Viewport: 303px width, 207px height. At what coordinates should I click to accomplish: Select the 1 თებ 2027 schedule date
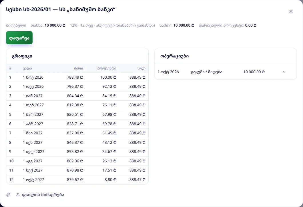[x=33, y=105]
